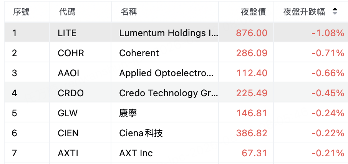
Task: Click the GLW ticker code
Action: 68,113
